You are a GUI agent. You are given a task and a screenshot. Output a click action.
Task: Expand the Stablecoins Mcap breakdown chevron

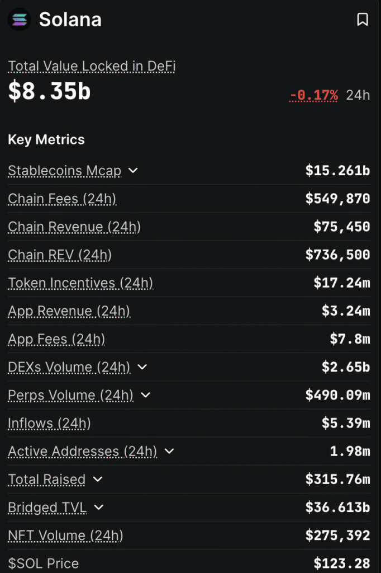click(x=133, y=171)
